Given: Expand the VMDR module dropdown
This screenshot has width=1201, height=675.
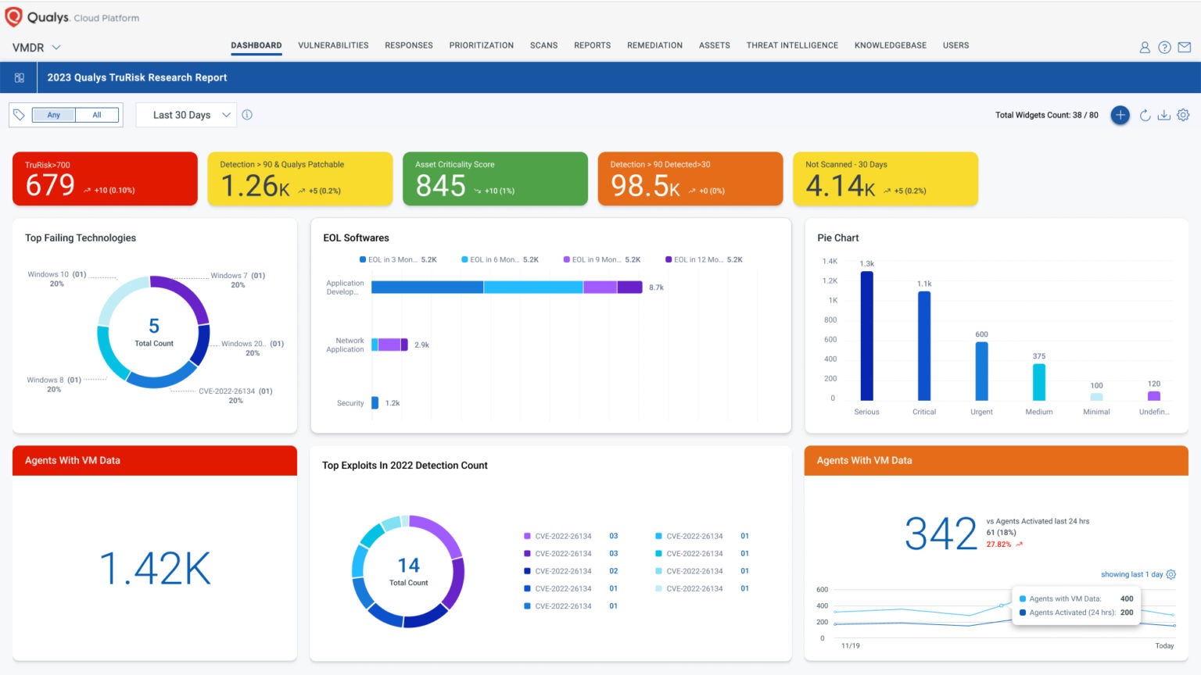Looking at the screenshot, I should [x=34, y=47].
